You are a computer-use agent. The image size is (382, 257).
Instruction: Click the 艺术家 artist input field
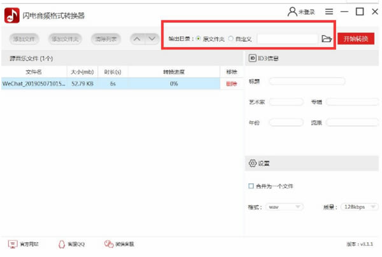286,102
